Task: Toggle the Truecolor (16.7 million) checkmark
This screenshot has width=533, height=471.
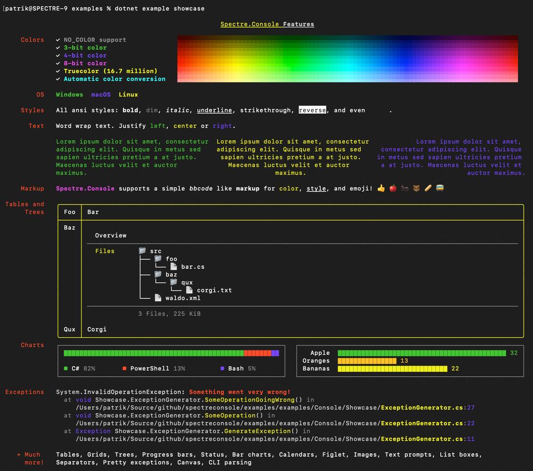Action: click(x=58, y=71)
